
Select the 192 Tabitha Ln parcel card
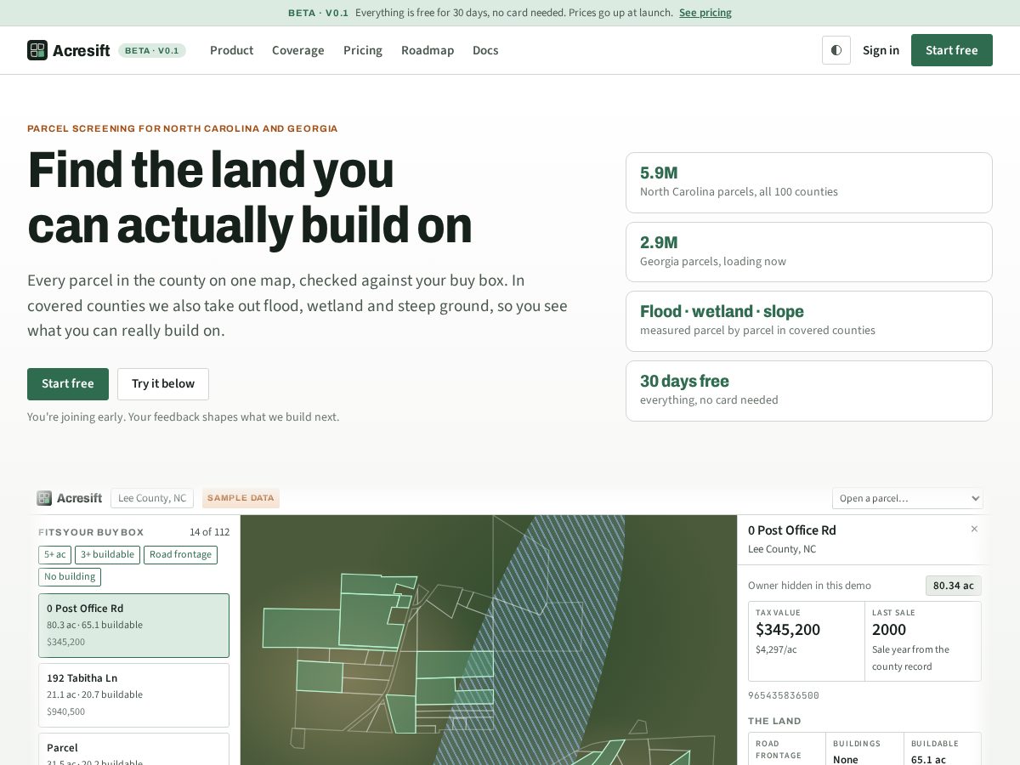[133, 695]
